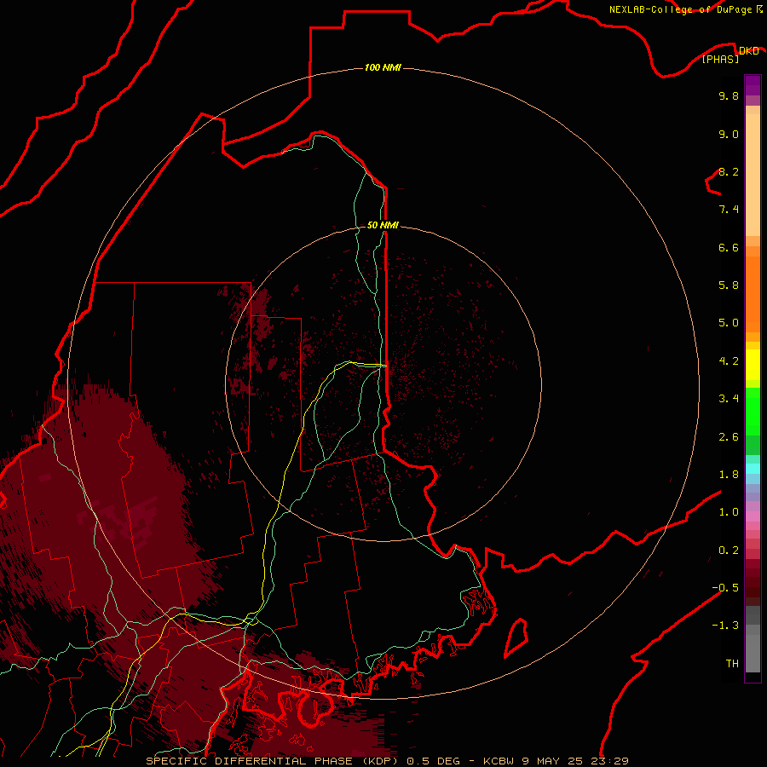Click the 0.2 legend value
The image size is (767, 767).
[729, 551]
